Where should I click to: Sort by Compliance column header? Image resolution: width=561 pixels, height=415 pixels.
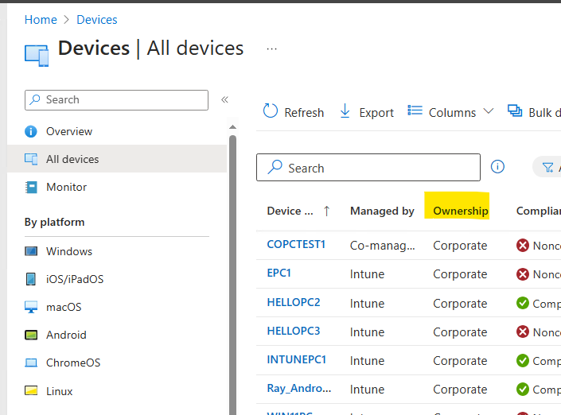539,211
